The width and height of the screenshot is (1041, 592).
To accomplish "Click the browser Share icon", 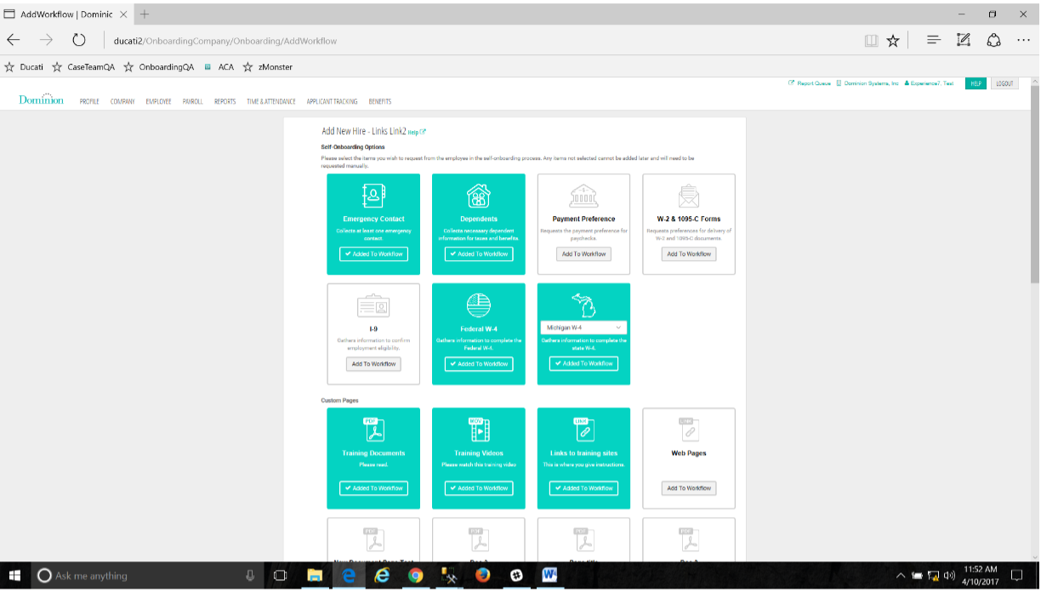I will click(993, 40).
